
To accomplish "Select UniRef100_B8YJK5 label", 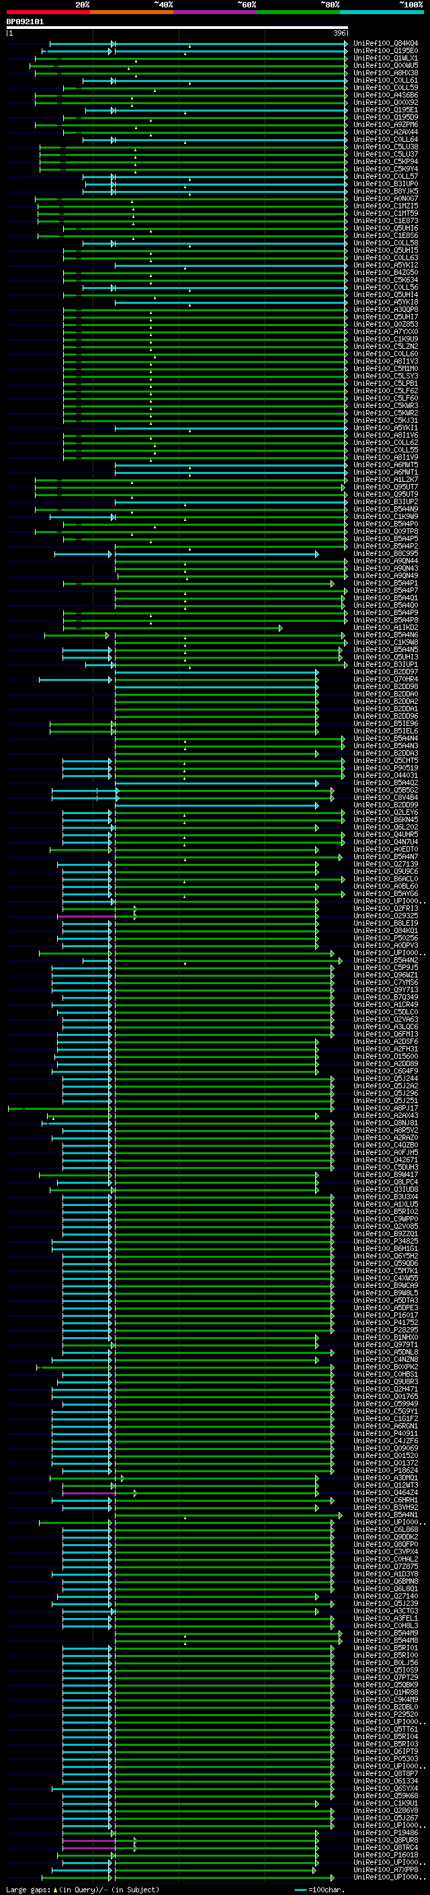I will pos(386,192).
